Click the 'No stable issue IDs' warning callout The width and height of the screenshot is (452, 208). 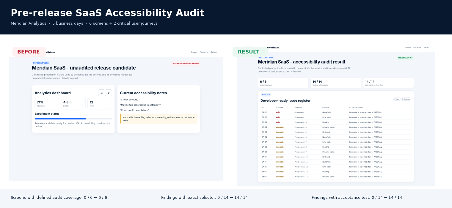(x=158, y=119)
